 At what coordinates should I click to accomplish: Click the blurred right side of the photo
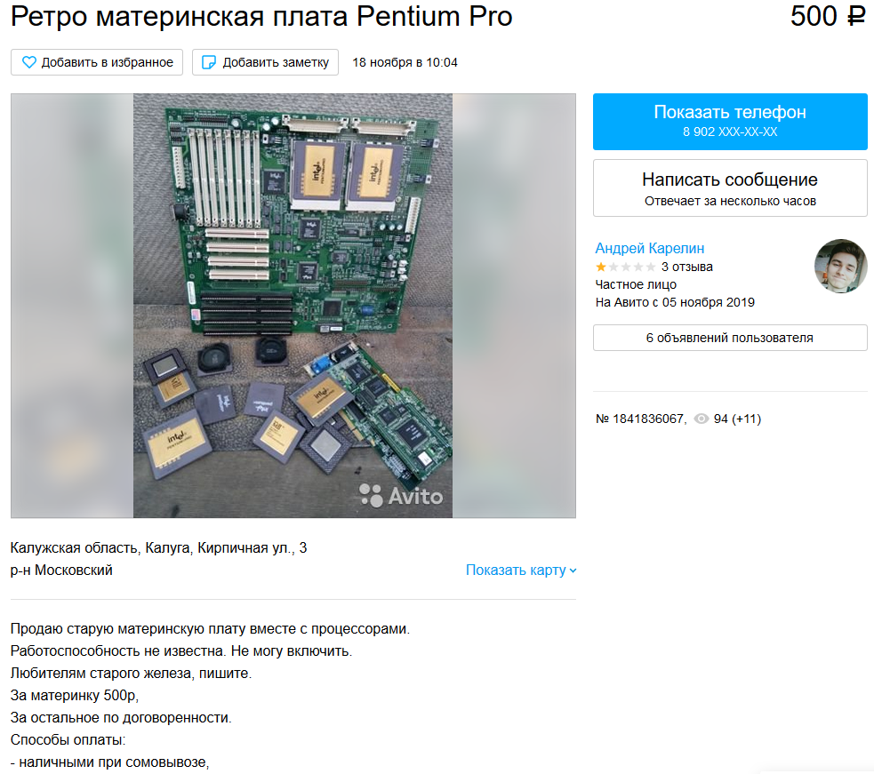pyautogui.click(x=514, y=306)
